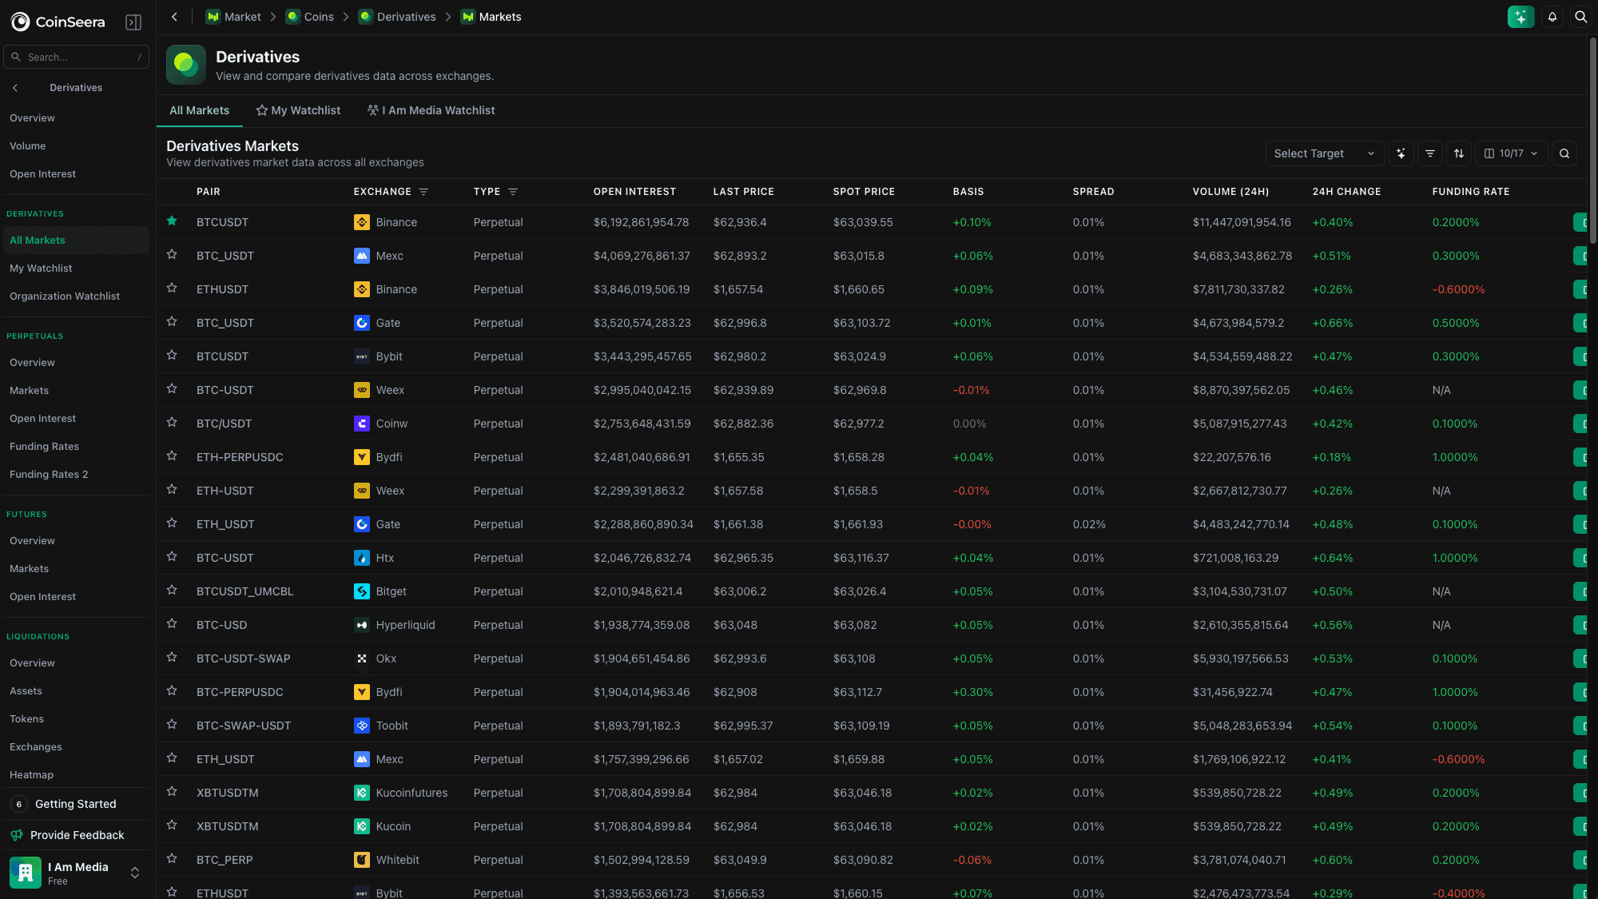
Task: Open table sort options icon
Action: tap(1459, 153)
